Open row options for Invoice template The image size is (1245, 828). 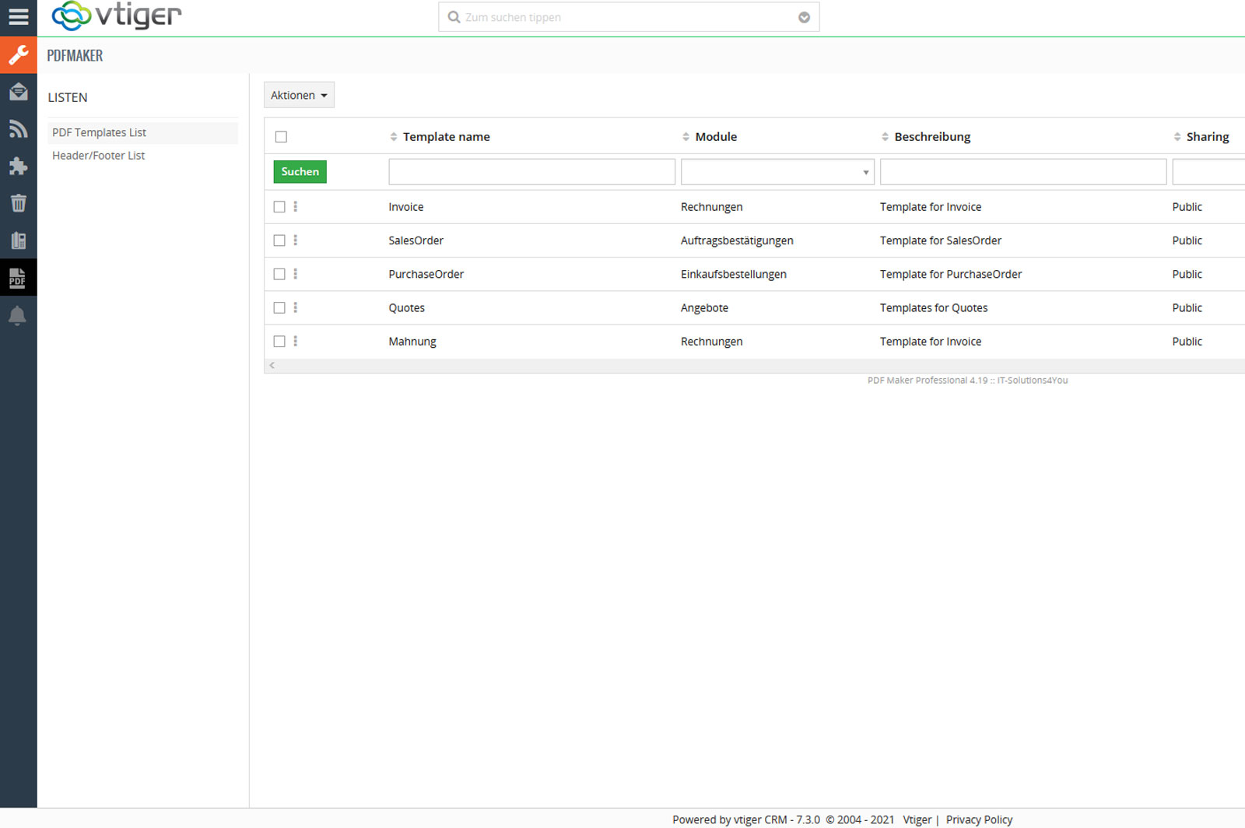tap(295, 207)
